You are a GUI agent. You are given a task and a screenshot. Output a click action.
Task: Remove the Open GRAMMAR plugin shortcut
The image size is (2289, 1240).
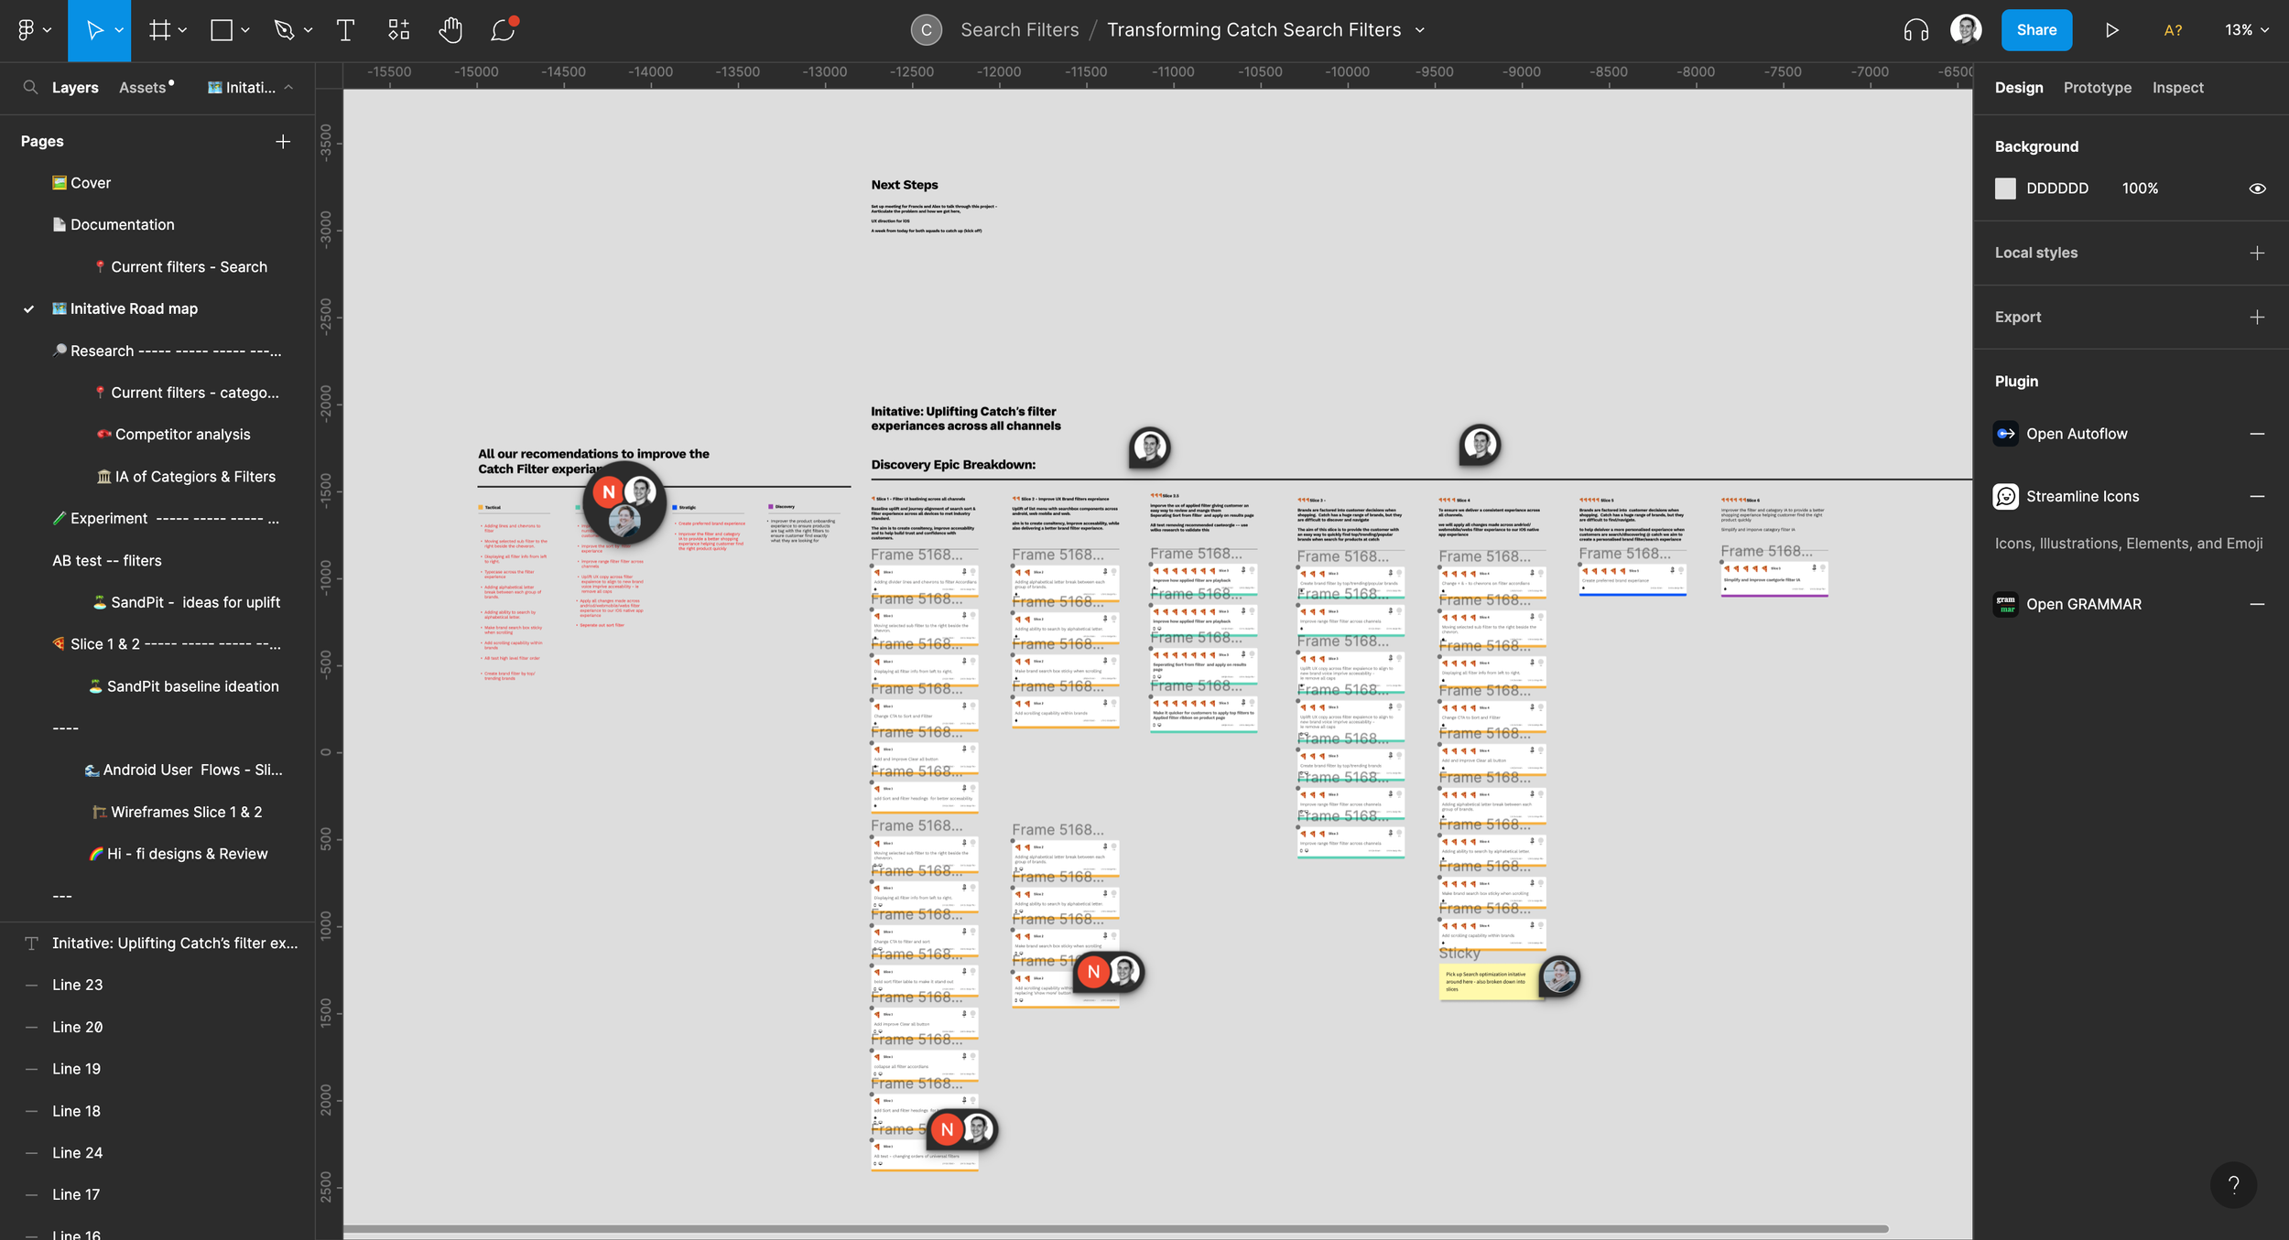[x=2257, y=604]
